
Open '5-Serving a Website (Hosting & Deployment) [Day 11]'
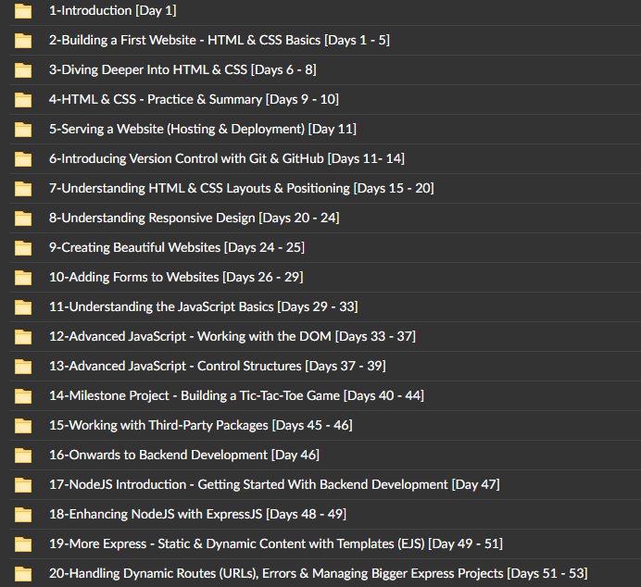pyautogui.click(x=203, y=129)
